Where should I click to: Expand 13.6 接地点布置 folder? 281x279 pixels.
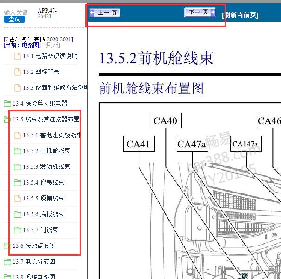coord(33,246)
